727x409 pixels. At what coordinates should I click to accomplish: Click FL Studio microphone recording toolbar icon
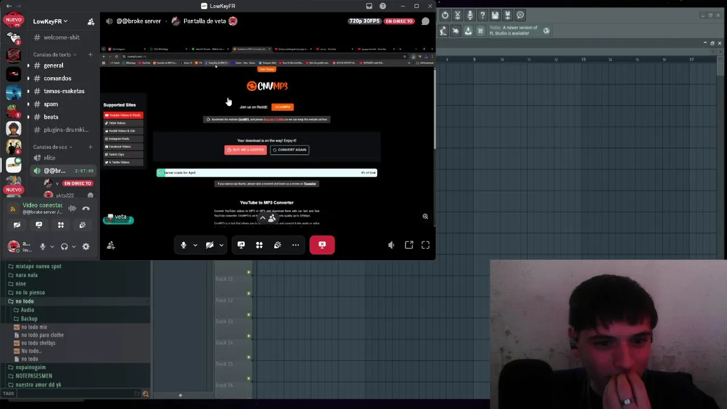click(470, 15)
